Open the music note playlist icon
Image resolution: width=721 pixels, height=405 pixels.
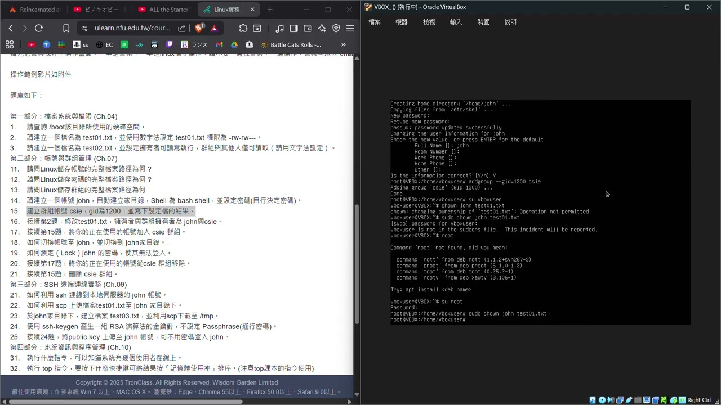point(280,28)
